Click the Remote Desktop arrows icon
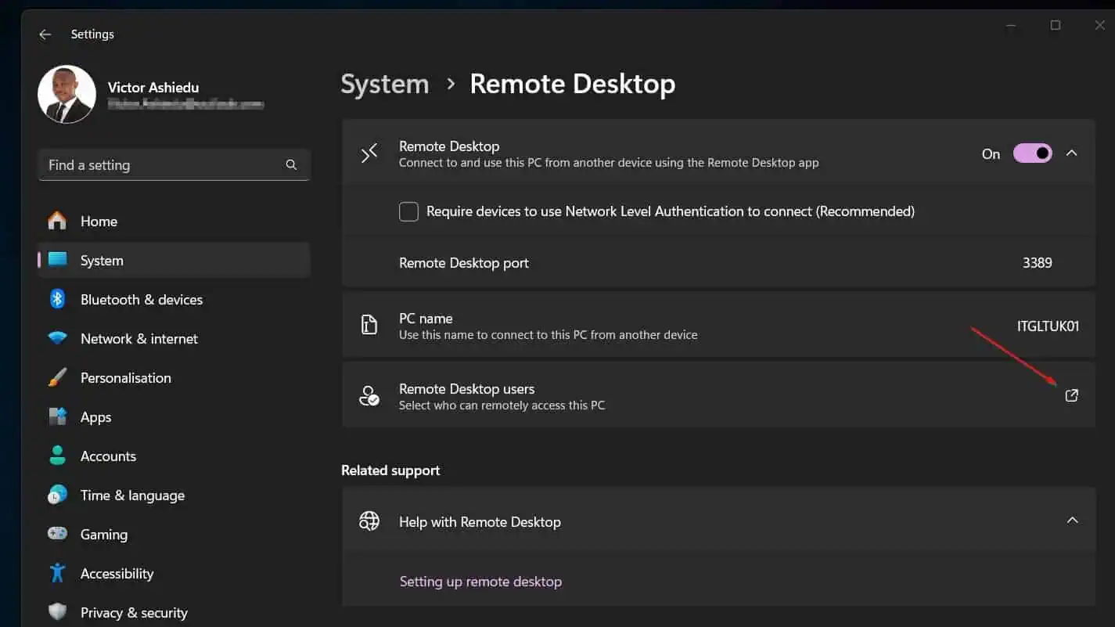Image resolution: width=1115 pixels, height=627 pixels. (x=369, y=153)
